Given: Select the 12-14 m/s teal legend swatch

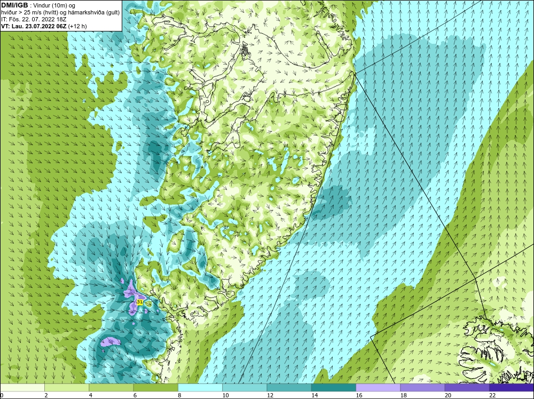Looking at the screenshot, I should pyautogui.click(x=289, y=388).
